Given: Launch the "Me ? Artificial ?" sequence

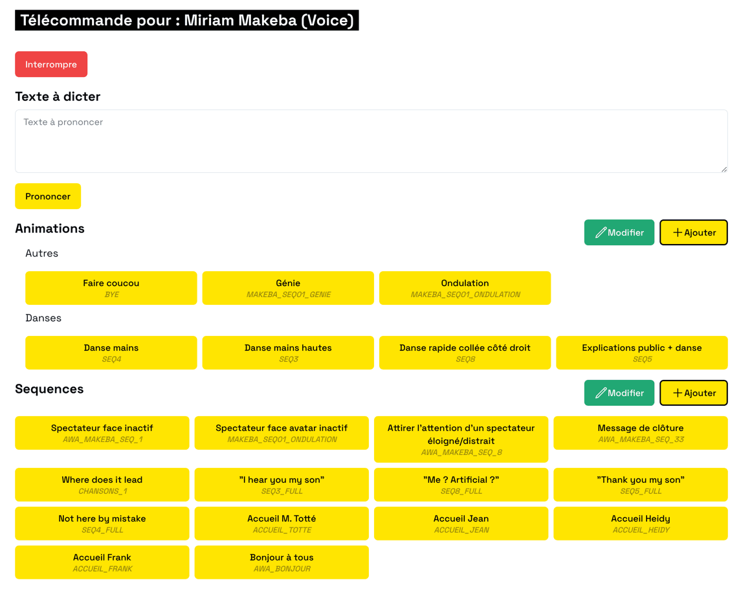Looking at the screenshot, I should [x=461, y=485].
